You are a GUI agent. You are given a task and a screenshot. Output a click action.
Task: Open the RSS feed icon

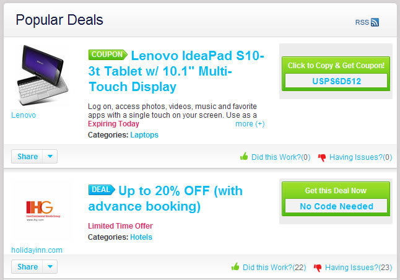click(x=375, y=22)
